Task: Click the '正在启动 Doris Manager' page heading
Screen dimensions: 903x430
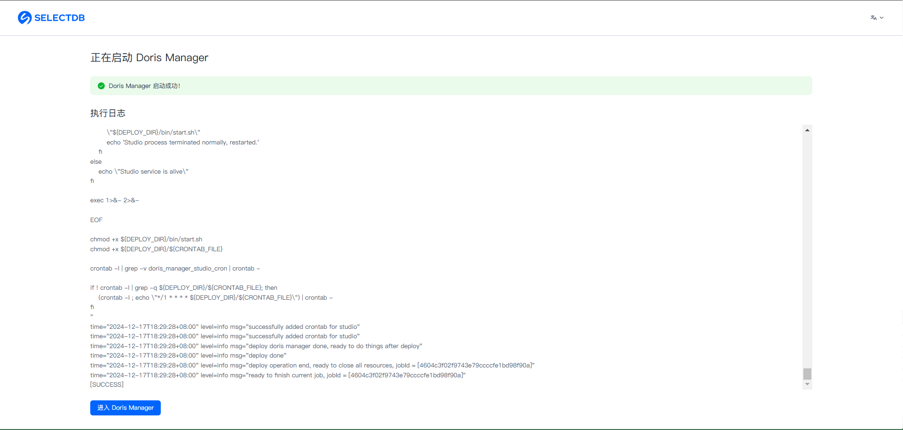Action: [x=149, y=57]
